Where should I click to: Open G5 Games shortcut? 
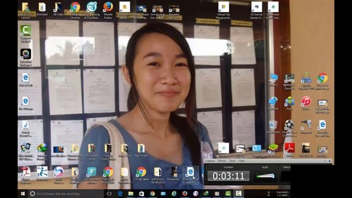(257, 10)
